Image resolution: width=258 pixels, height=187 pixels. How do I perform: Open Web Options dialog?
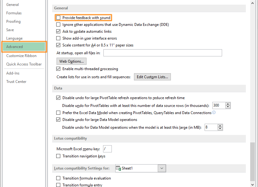pyautogui.click(x=71, y=61)
